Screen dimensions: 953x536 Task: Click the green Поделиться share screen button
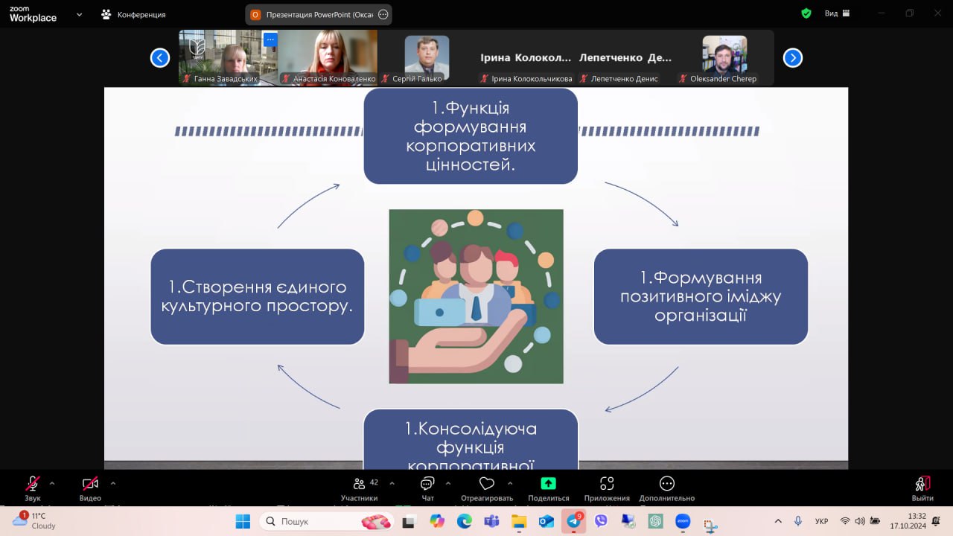548,488
